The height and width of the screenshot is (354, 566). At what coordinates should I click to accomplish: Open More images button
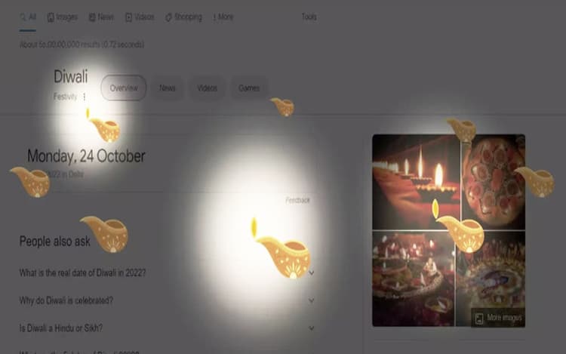pyautogui.click(x=499, y=318)
